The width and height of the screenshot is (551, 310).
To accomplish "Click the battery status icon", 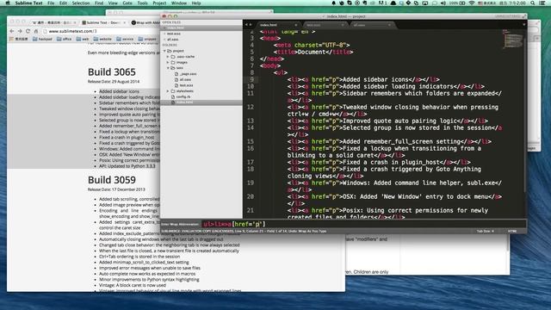I will [x=462, y=3].
